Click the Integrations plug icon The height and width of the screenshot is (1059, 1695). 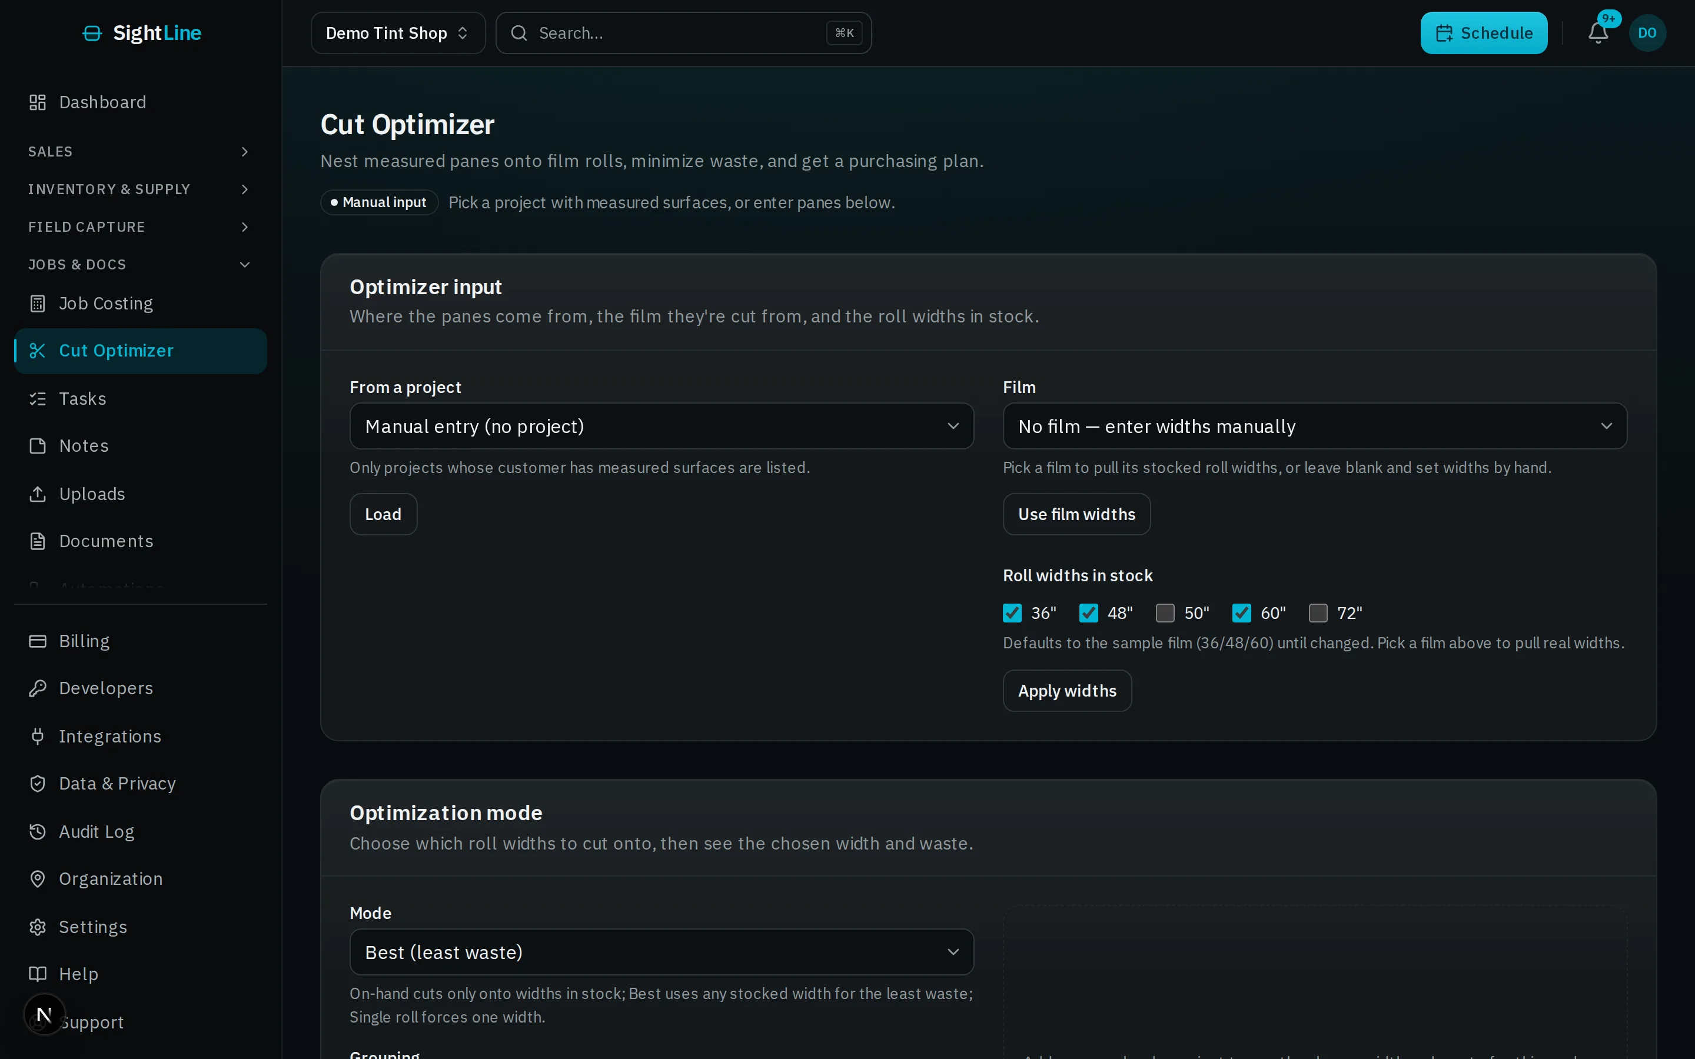point(38,736)
